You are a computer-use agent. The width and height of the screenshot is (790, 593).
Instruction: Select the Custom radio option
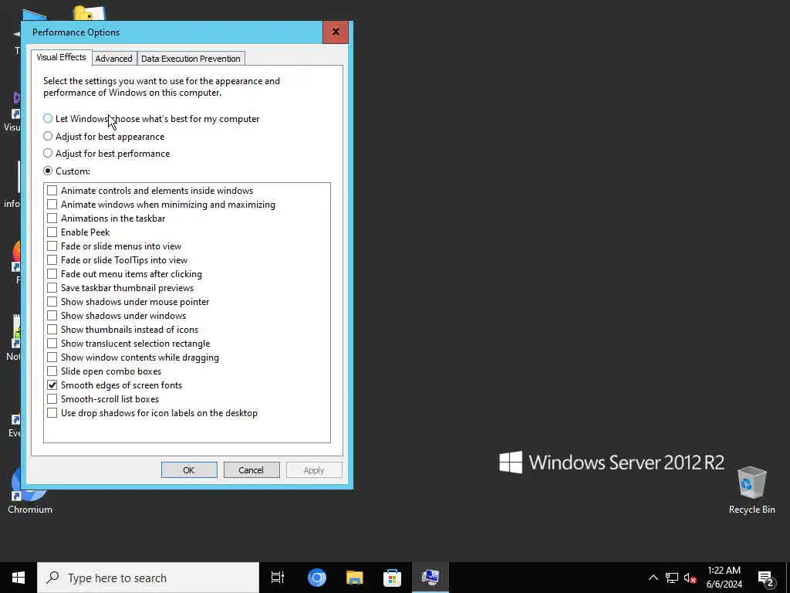[x=48, y=171]
